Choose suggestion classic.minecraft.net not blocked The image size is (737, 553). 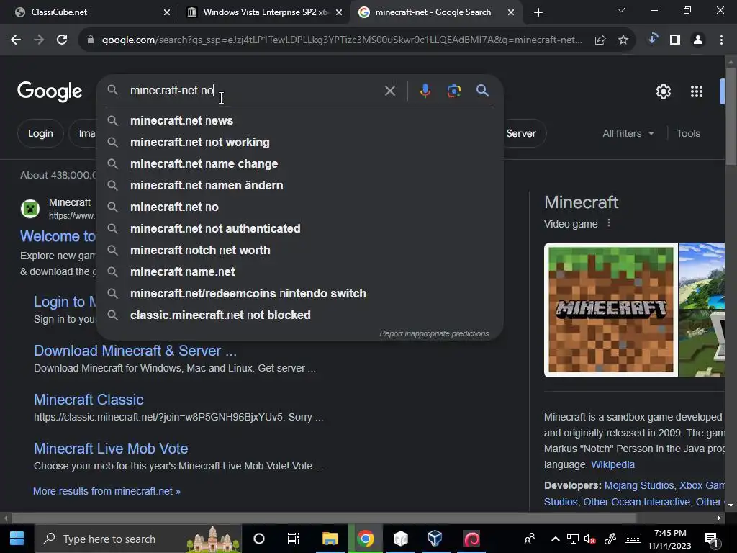tap(300, 315)
